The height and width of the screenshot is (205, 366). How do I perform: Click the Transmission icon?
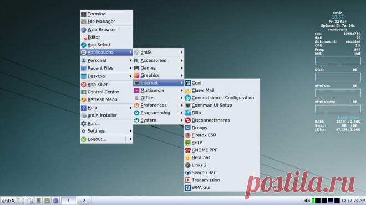[x=187, y=180]
